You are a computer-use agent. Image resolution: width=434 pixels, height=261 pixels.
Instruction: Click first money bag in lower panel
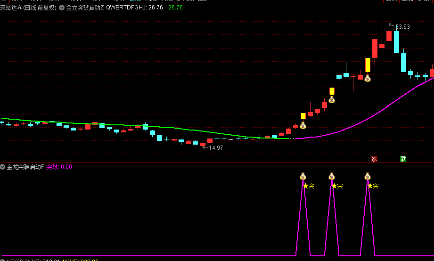[303, 176]
